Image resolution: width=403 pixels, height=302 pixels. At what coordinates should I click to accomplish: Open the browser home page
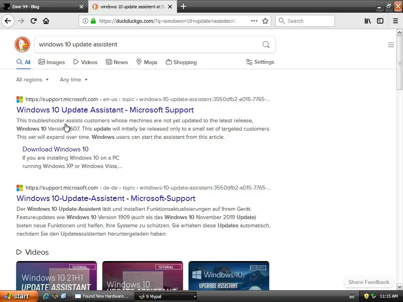click(x=46, y=21)
